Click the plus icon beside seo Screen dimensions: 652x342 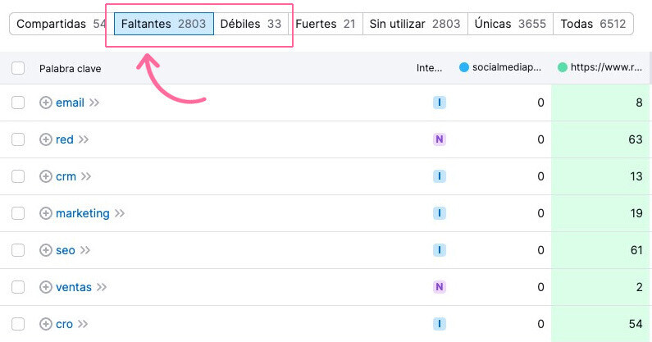pos(46,250)
